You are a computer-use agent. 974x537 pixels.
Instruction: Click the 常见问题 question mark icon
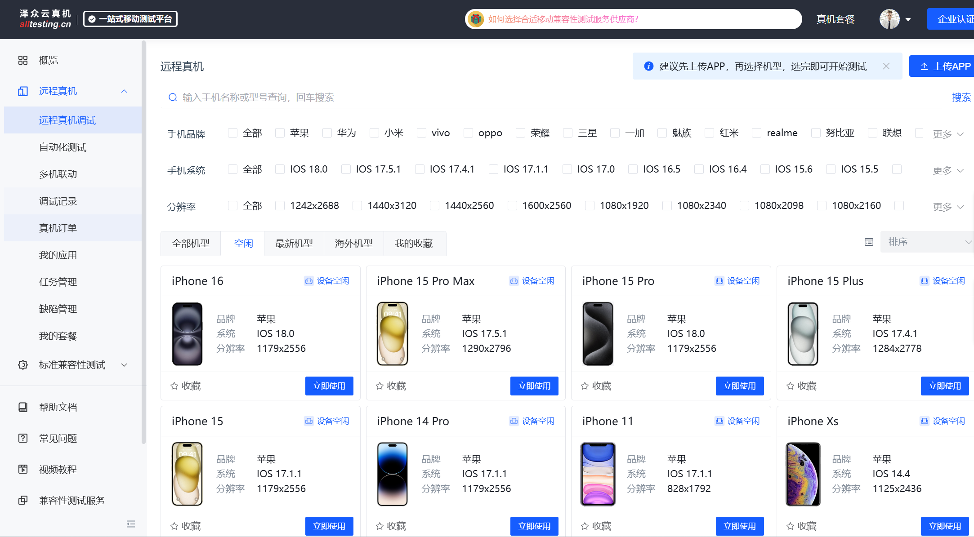[x=23, y=438]
